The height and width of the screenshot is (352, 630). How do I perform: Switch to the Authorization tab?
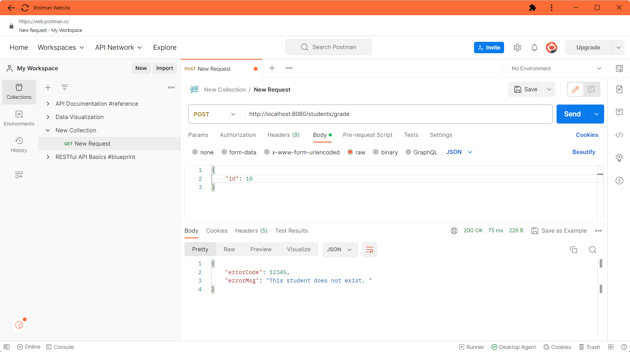238,135
